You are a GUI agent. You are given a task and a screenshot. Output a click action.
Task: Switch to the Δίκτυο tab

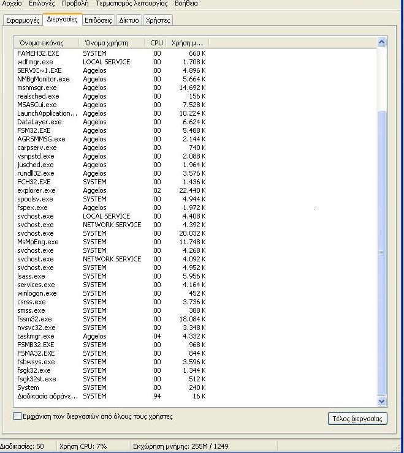click(x=129, y=20)
